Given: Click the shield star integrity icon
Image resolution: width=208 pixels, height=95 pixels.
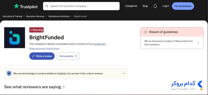Looking at the screenshot, I should click(x=9, y=73).
